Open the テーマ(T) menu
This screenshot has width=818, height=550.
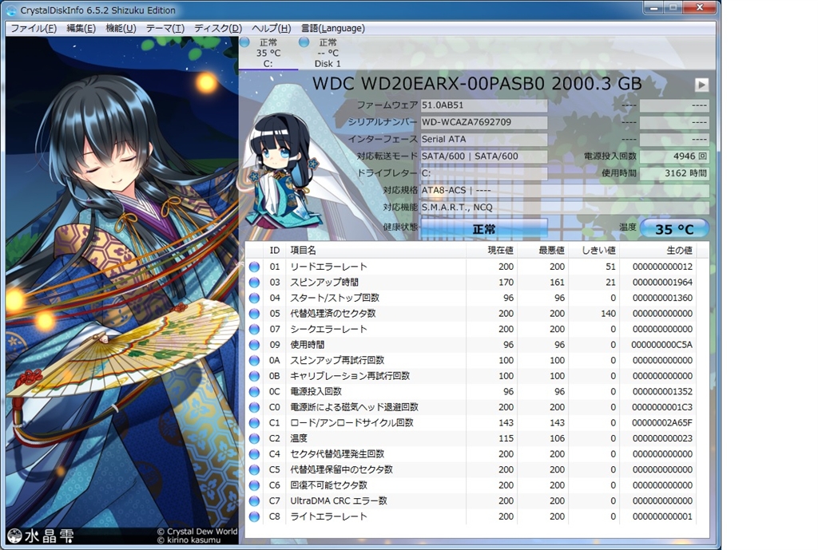pos(165,28)
